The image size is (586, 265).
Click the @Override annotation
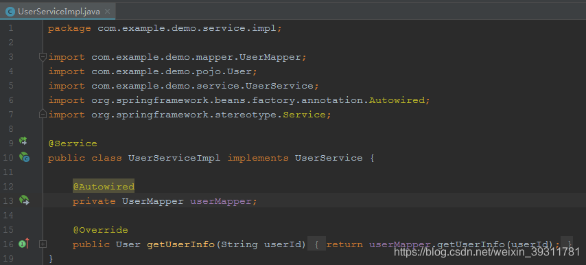tap(101, 230)
